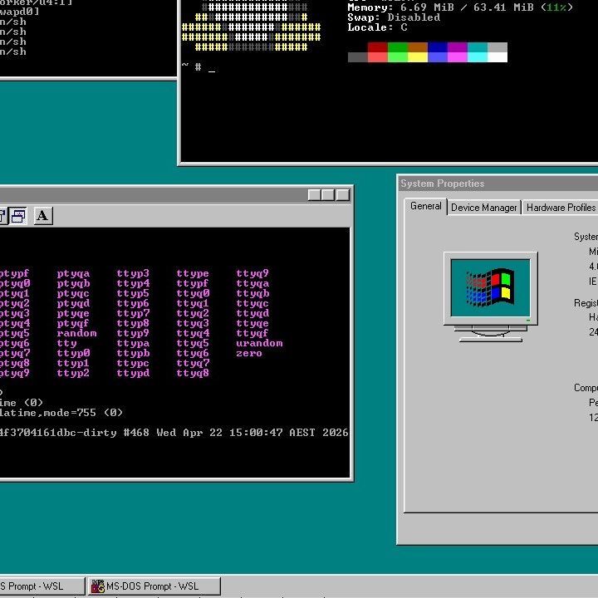
Task: Click the 'ttypd' entry in the listing
Action: 133,373
